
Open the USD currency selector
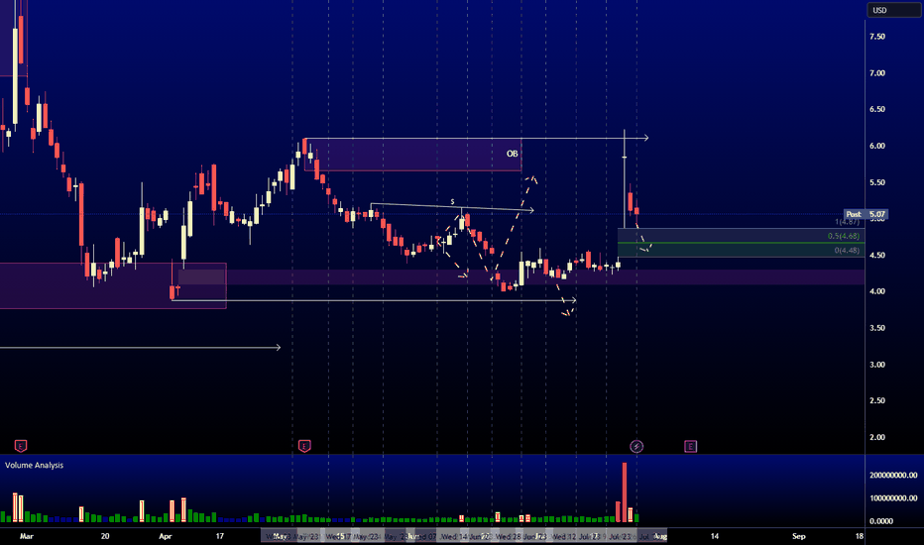(x=893, y=10)
